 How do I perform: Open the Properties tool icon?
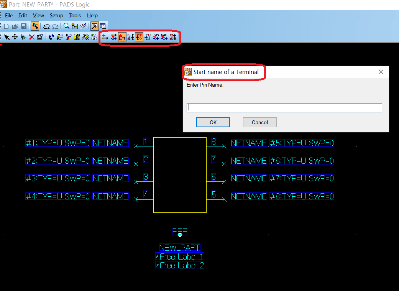pos(40,37)
